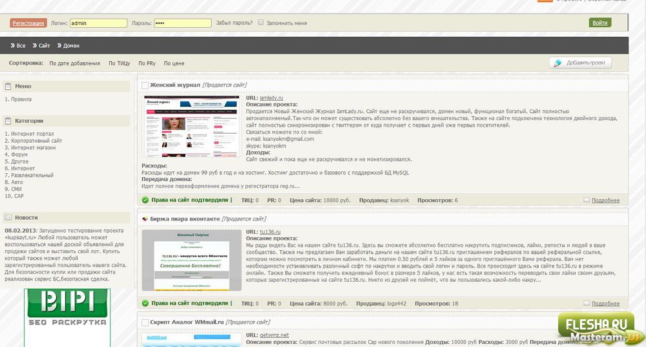
Task: Click the Регистрация button
Action: (28, 23)
